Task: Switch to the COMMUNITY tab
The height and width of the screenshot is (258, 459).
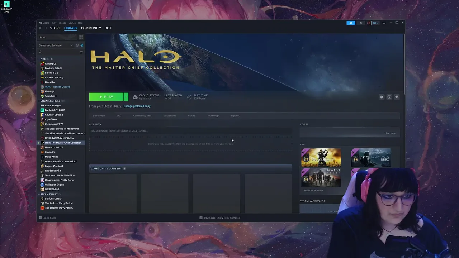Action: click(x=91, y=28)
